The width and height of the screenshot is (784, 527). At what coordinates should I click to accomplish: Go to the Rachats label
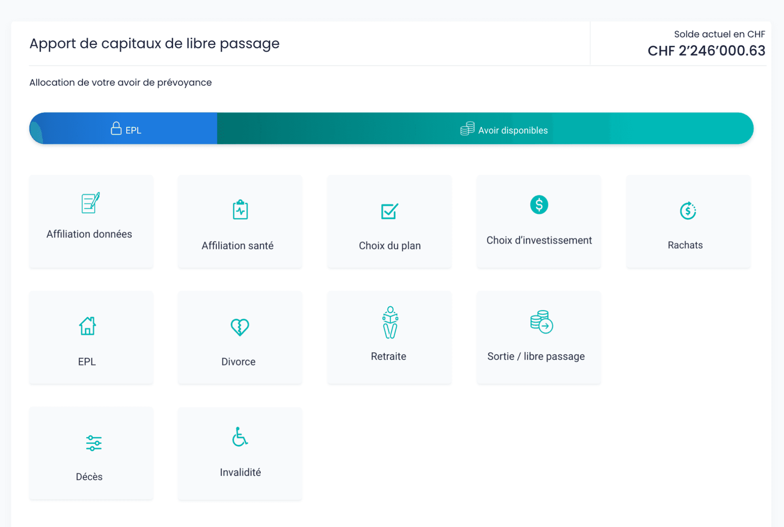coord(685,245)
